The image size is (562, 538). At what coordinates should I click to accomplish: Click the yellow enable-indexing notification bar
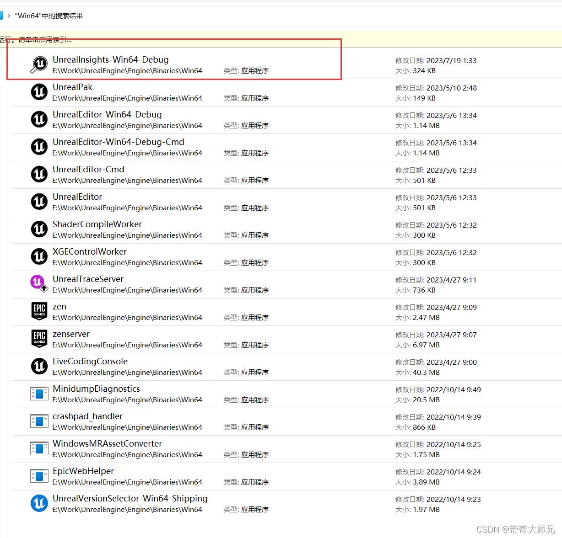(x=281, y=39)
